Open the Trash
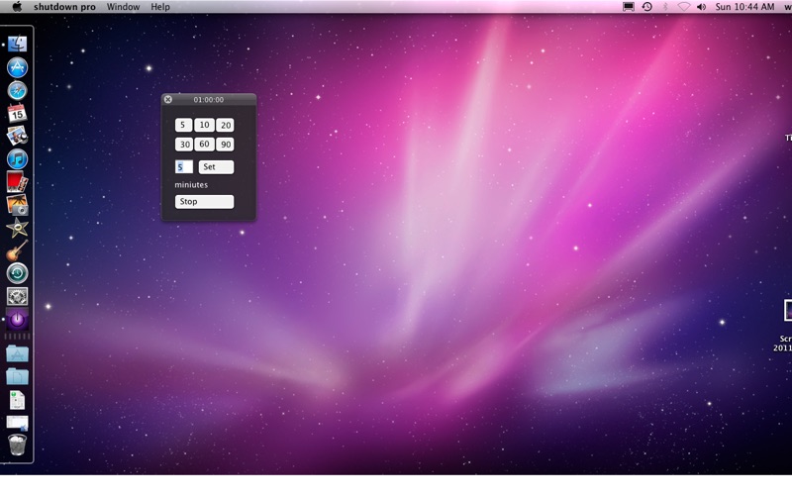Image resolution: width=792 pixels, height=495 pixels. pos(17,445)
